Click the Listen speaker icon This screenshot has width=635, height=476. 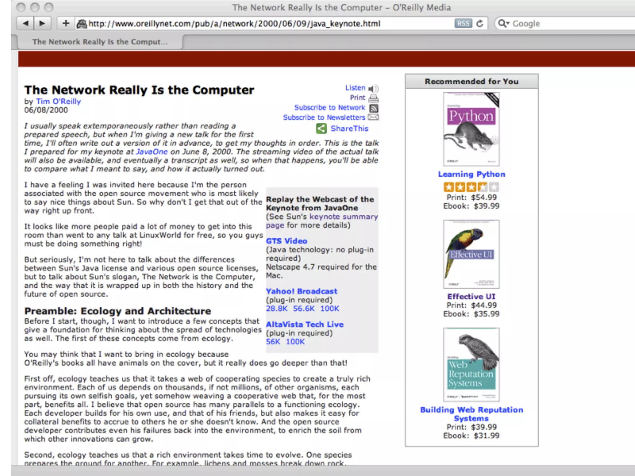coord(374,88)
